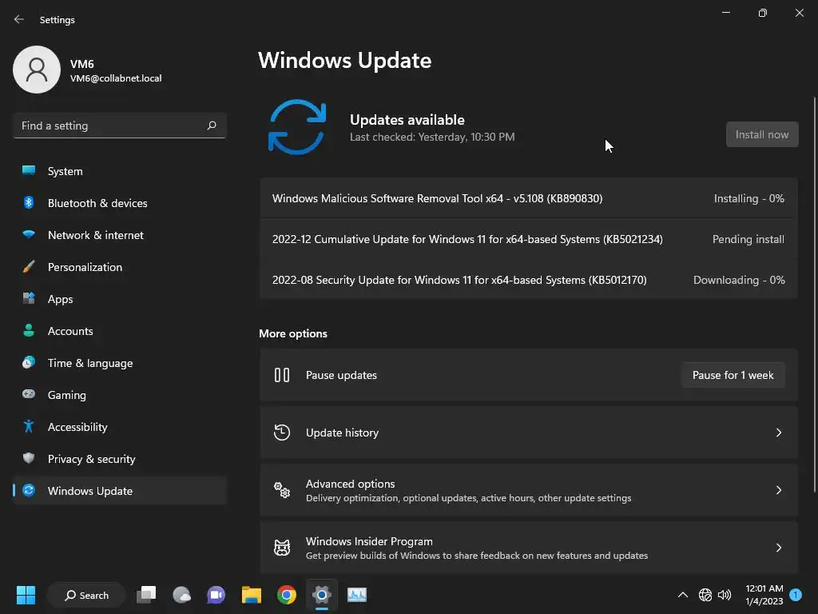Click the Windows Insider Program cat icon
818x614 pixels.
[282, 547]
